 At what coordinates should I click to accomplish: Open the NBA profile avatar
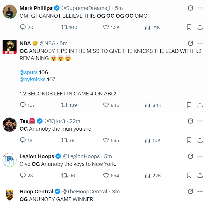10,47
